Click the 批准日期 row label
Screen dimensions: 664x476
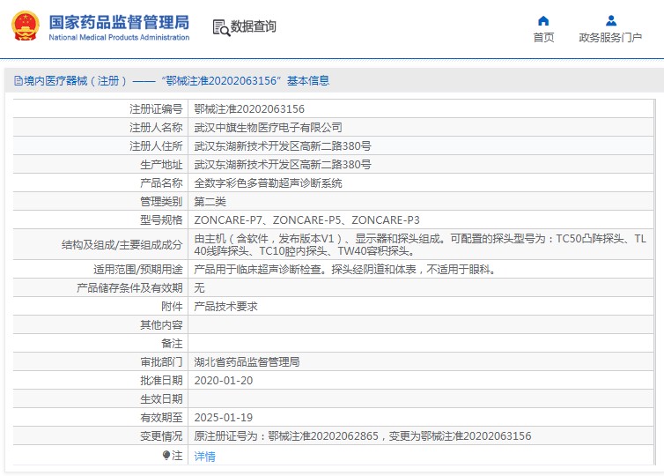coord(161,380)
